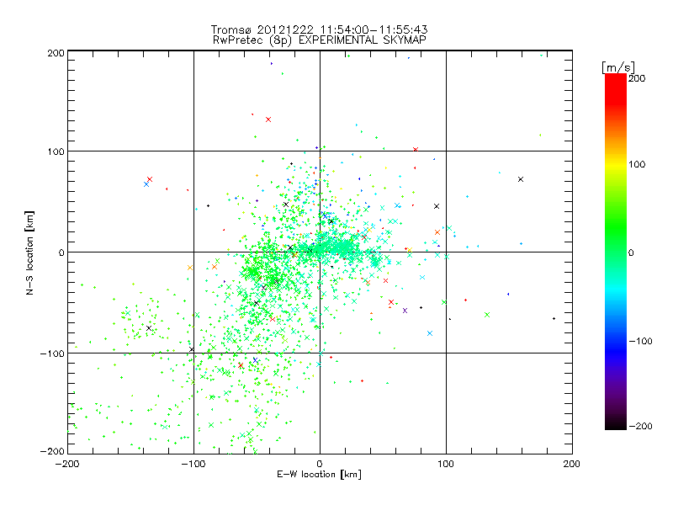
Task: Click the subtitle 'RwPretec (8p) EXPERIMENTAL SKYMAP'
Action: (320, 40)
